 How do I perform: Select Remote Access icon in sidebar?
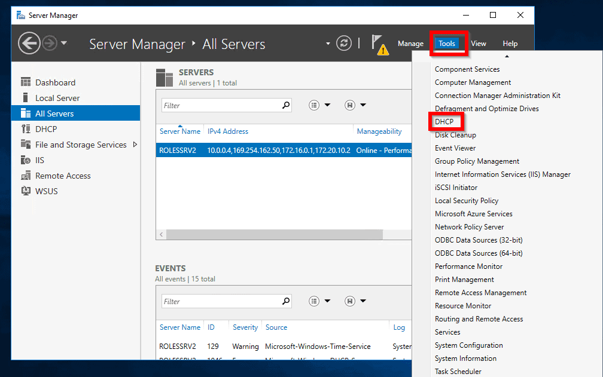pyautogui.click(x=26, y=176)
